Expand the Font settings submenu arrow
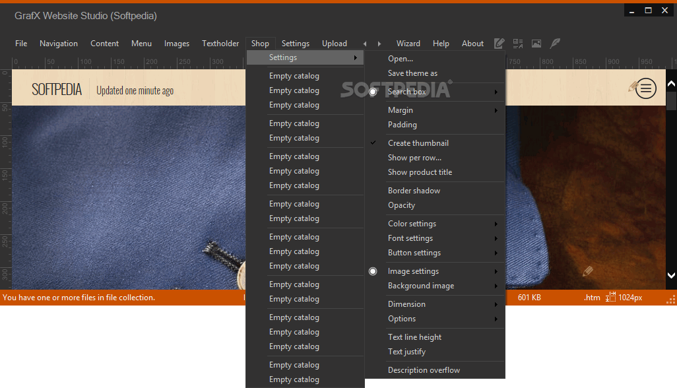This screenshot has height=388, width=677. click(496, 239)
